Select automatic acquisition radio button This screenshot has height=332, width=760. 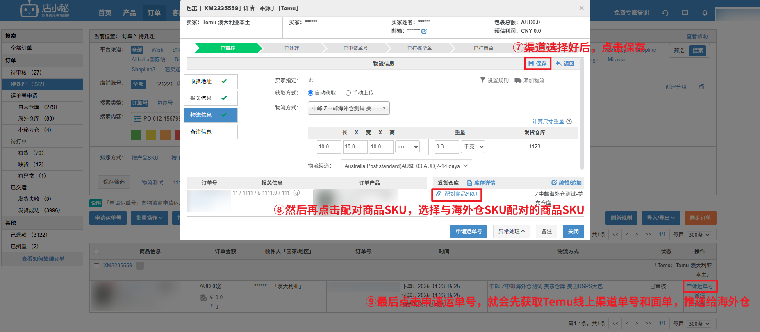(310, 93)
